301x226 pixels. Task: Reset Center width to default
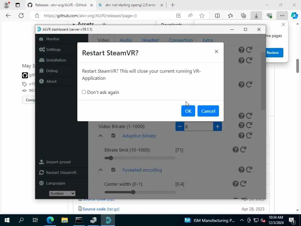click(243, 184)
